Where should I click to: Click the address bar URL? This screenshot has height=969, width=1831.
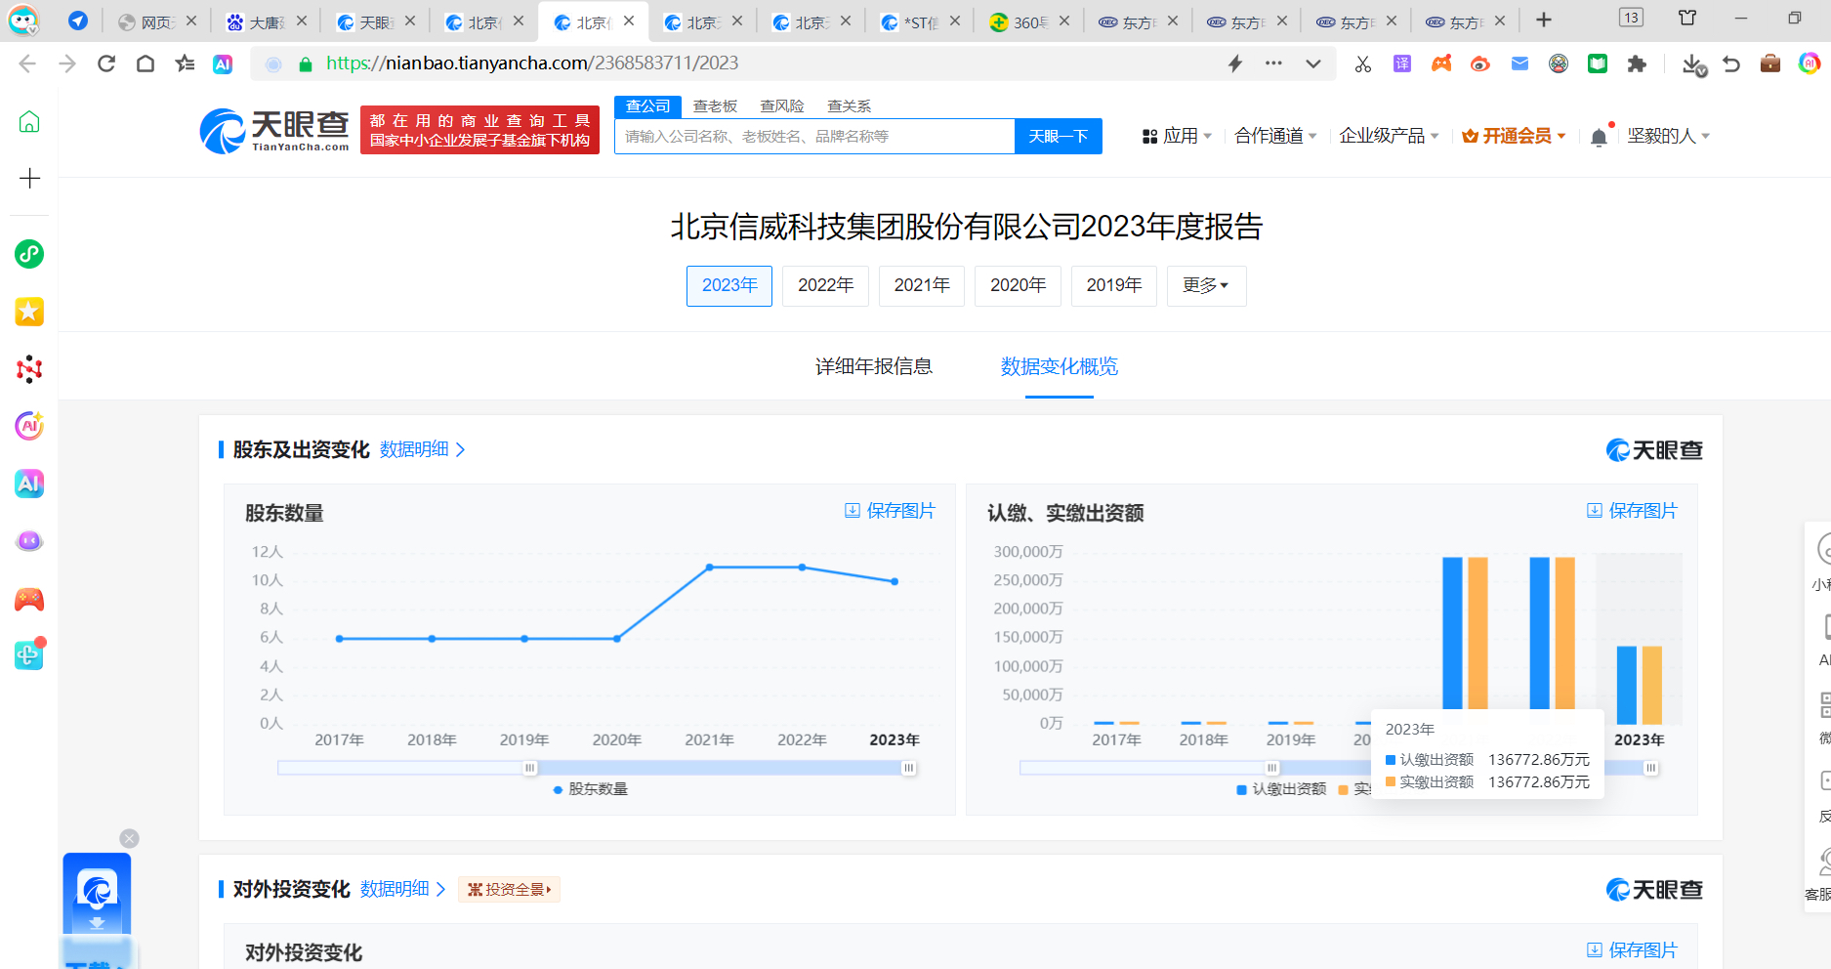[532, 63]
